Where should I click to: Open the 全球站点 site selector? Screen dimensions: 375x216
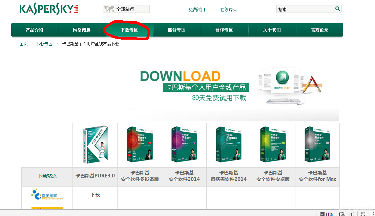click(127, 9)
